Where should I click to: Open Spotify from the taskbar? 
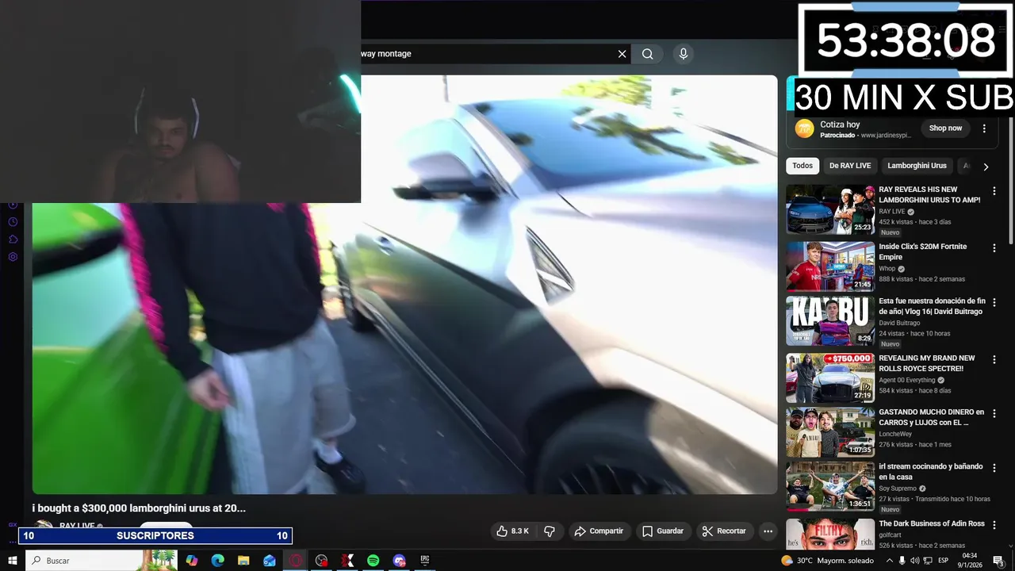pyautogui.click(x=373, y=561)
